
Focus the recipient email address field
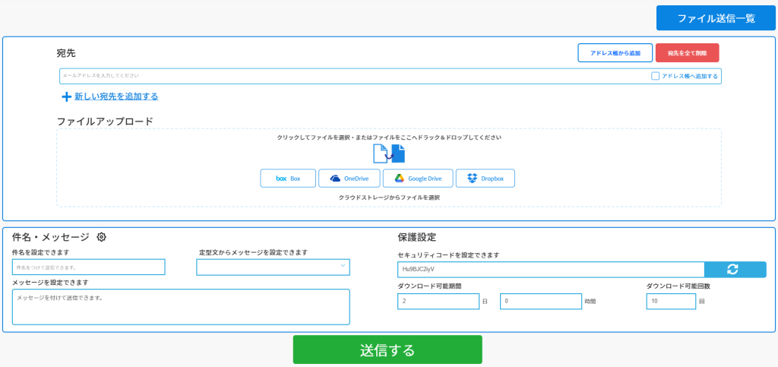(349, 76)
